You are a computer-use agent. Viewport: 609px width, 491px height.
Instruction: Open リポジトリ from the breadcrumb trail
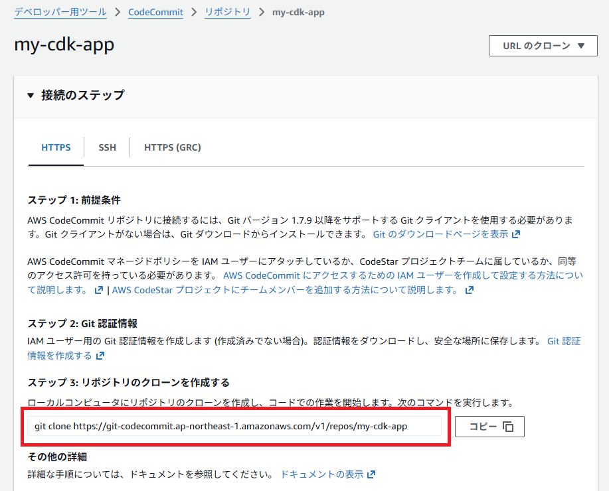point(227,11)
